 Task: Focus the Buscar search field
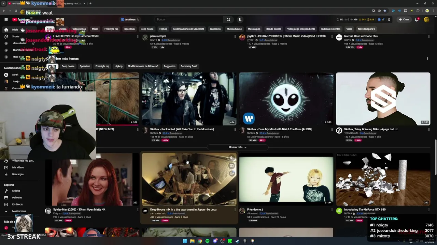[x=189, y=20]
